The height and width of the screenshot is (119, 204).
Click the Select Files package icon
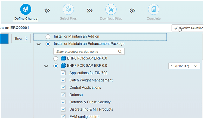pos(68,10)
